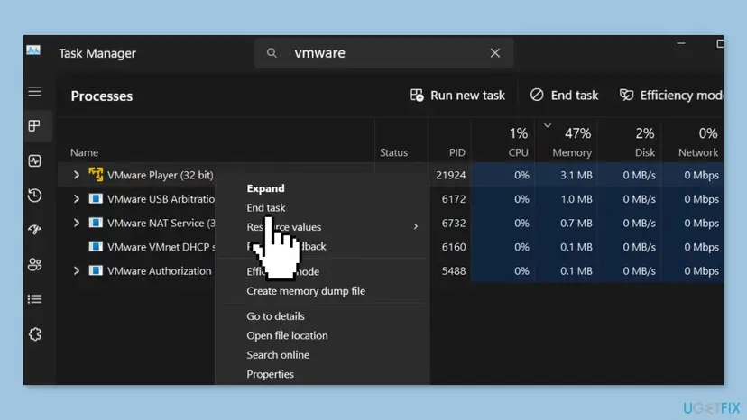
Task: Click the VMware Authorization icon
Action: (x=96, y=270)
